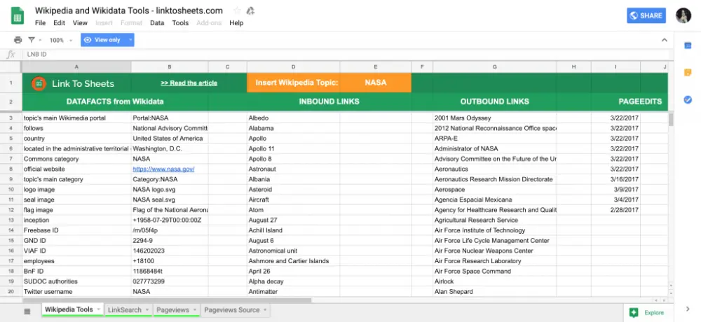This screenshot has width=701, height=322.
Task: Open the Pageviews tab dropdown arrow
Action: 194,309
